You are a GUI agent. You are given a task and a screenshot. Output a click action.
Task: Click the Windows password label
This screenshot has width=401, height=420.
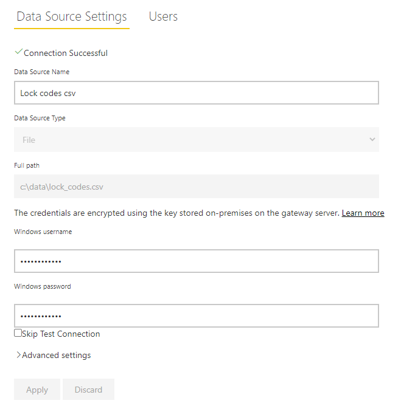pos(43,286)
